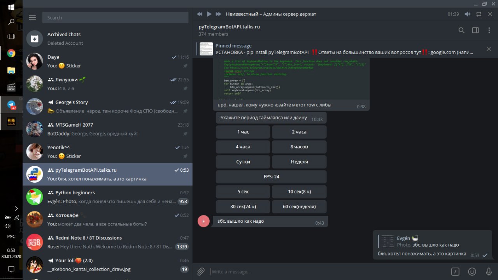
Task: Click Telegram taskbar icon
Action: (x=11, y=105)
